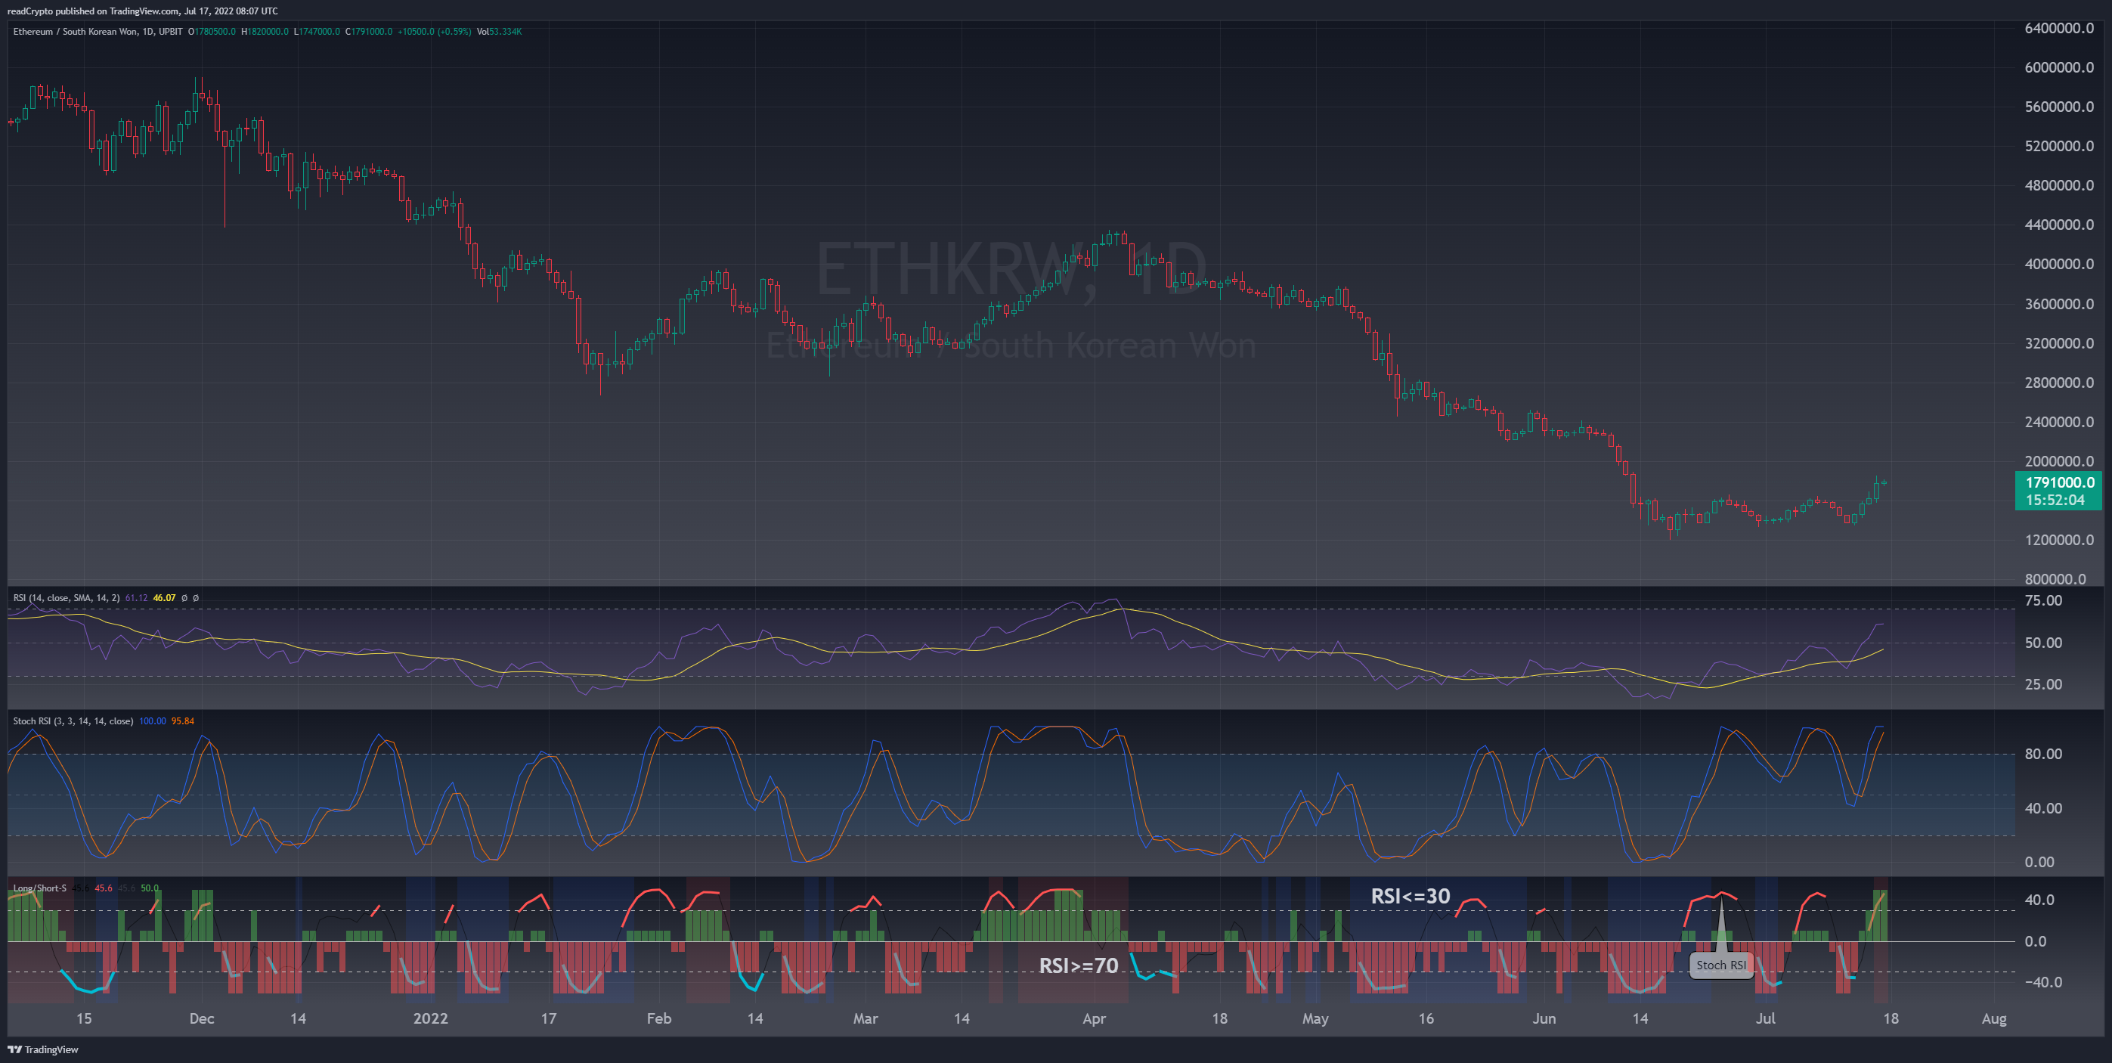Click the 80.00 label on the Stoch RSI axis
This screenshot has height=1063, width=2112.
pos(2043,754)
